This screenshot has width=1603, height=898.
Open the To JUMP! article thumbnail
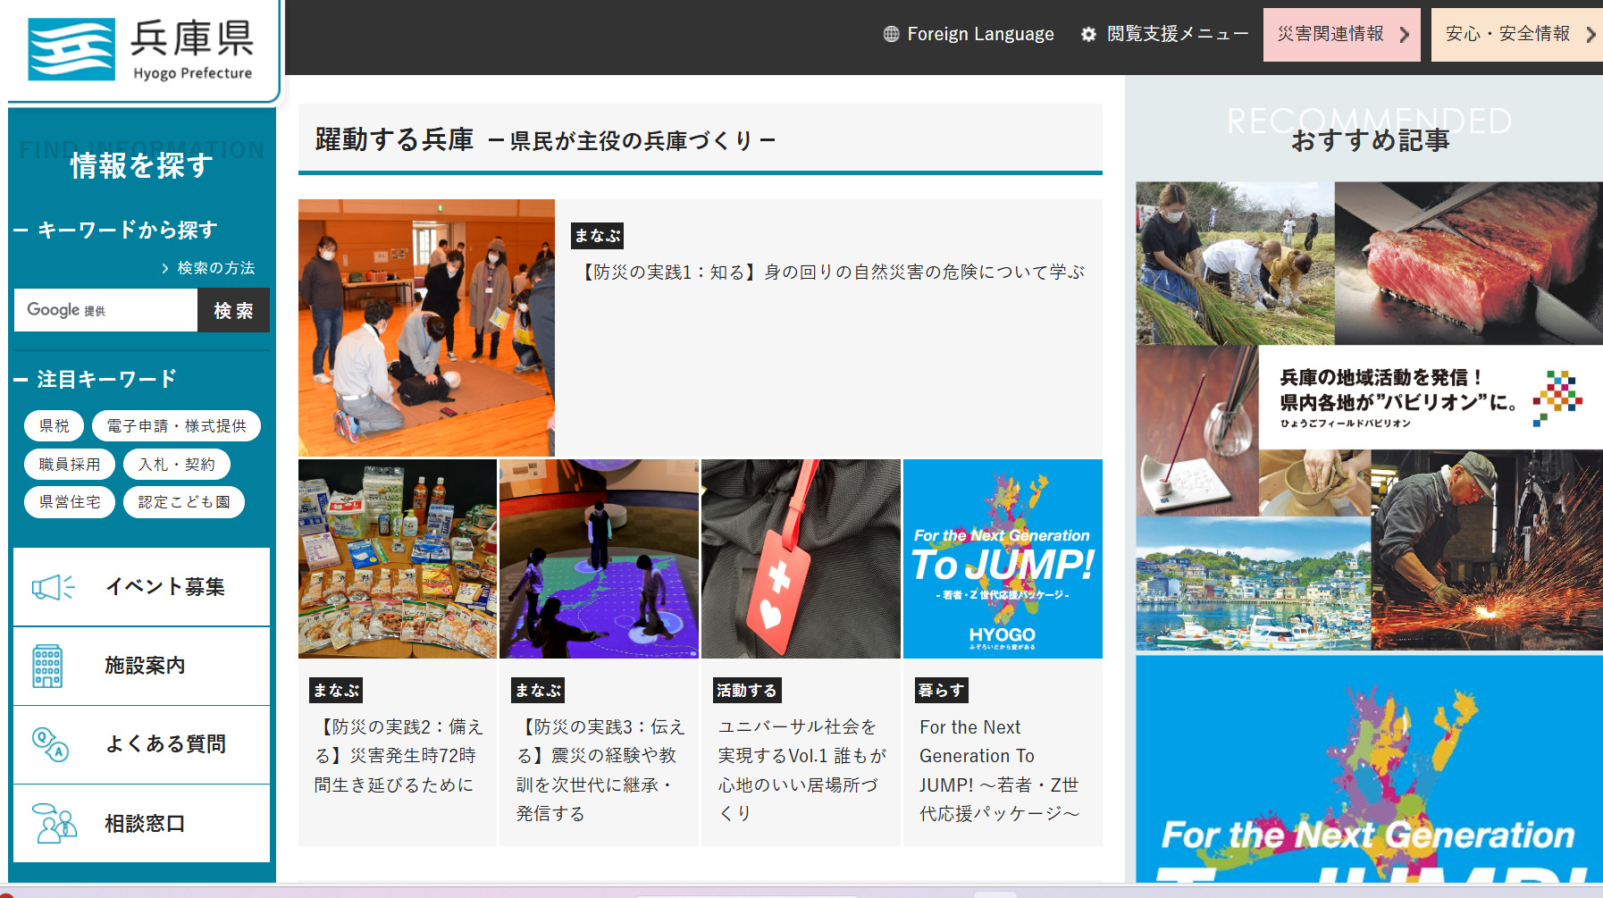click(1003, 558)
